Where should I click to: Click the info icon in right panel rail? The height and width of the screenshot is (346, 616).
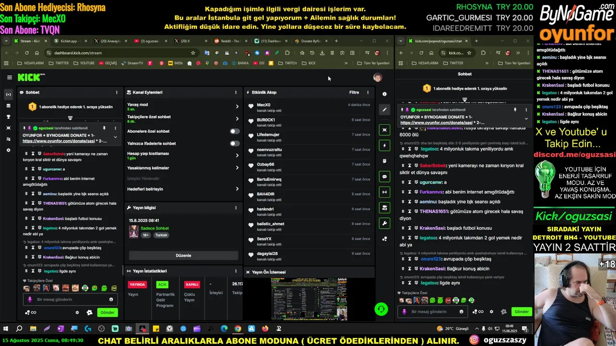coord(384,94)
